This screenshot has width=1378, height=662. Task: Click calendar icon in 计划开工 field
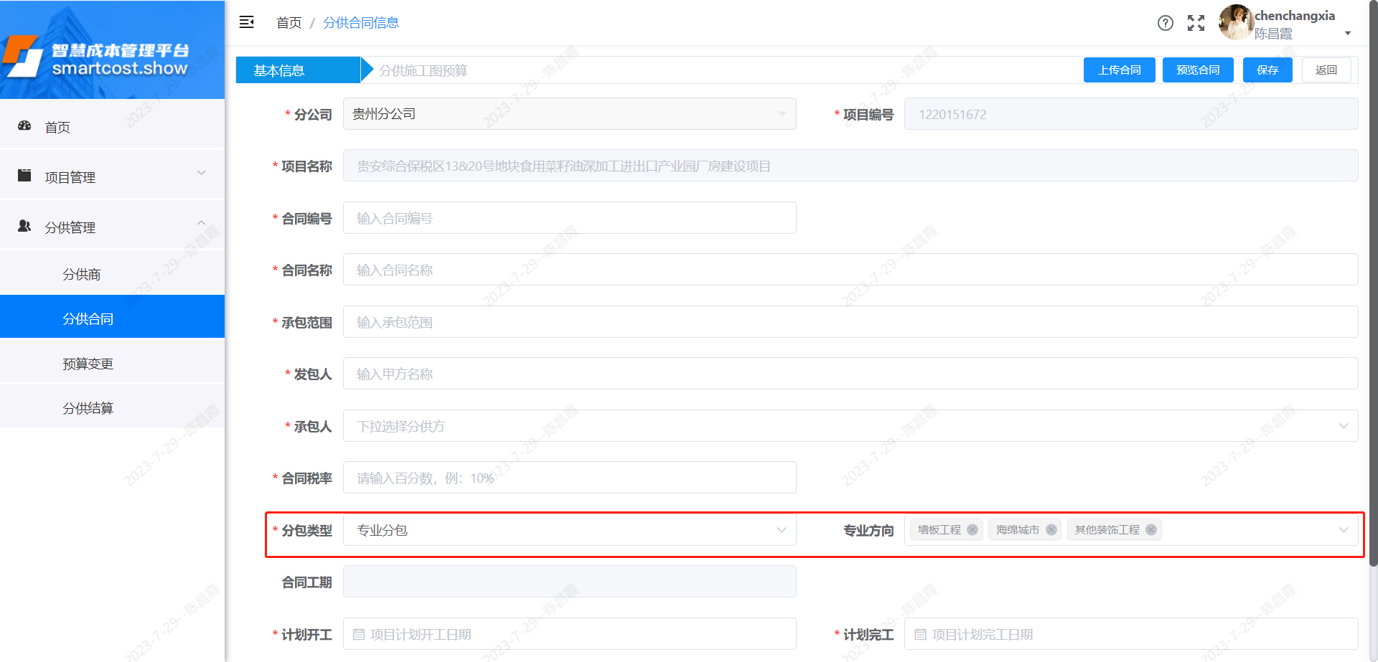click(x=359, y=635)
